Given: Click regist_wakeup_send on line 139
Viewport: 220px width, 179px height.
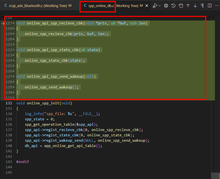Looking at the screenshot, I should 63,141.
